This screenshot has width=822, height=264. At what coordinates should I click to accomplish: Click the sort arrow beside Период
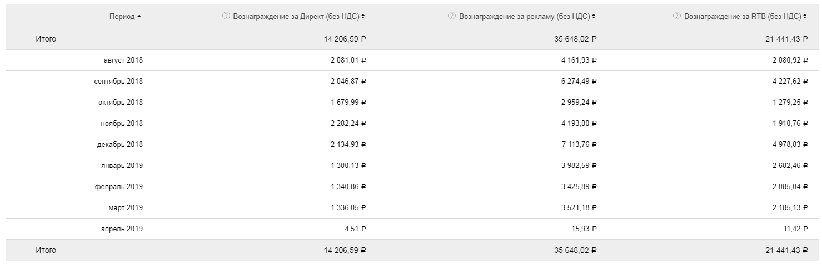point(139,16)
